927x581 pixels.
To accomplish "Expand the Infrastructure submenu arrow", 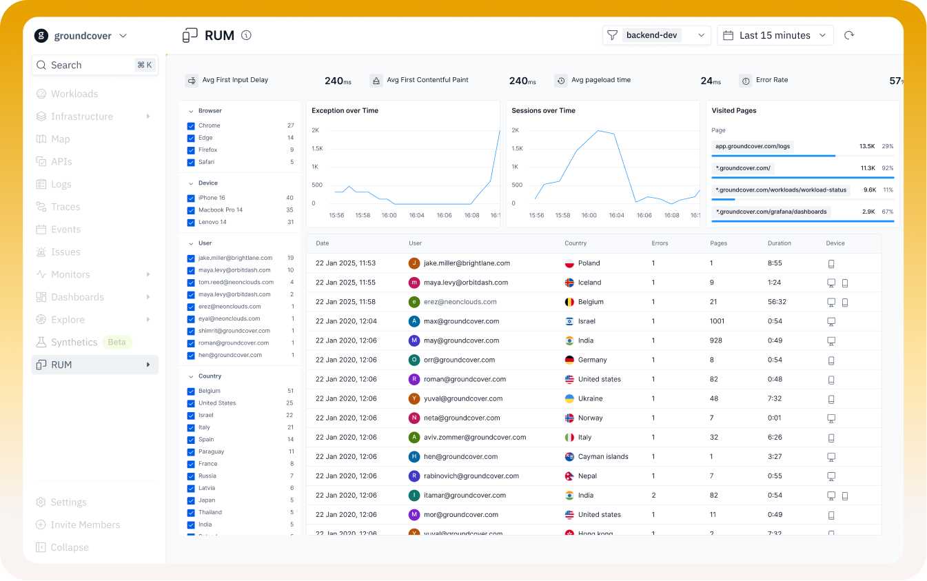I will point(148,116).
